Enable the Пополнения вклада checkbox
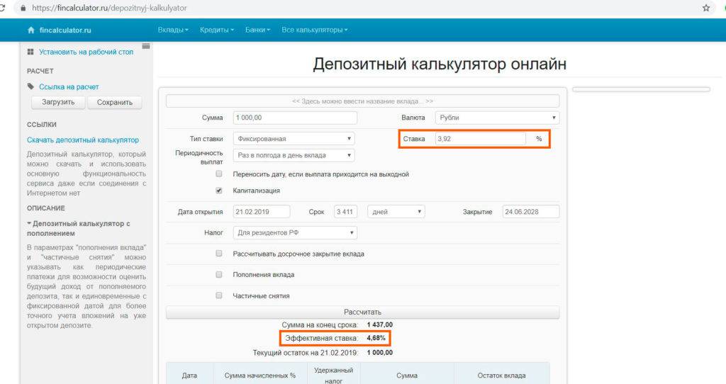 point(218,274)
